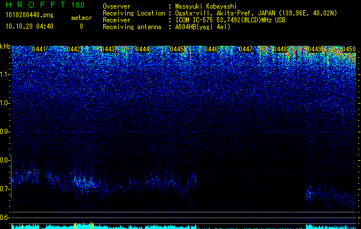The height and width of the screenshot is (229, 361).
Task: Click the 0441 time marker
Action: point(39,49)
